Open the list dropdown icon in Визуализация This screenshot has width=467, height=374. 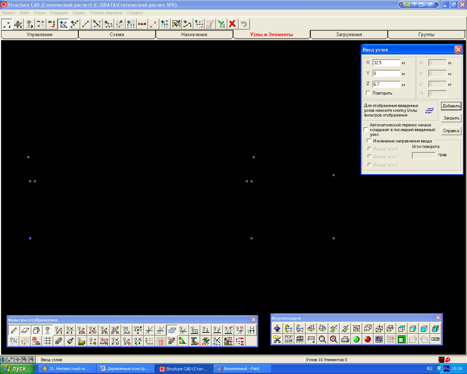point(311,340)
